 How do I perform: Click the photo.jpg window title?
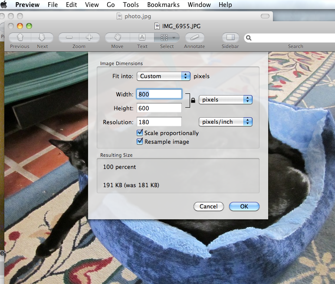(x=138, y=16)
